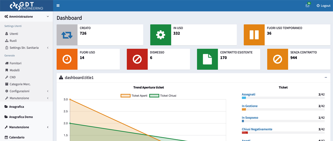Collapse the Amministrazione menu chevron
The width and height of the screenshot is (333, 141).
[48, 17]
